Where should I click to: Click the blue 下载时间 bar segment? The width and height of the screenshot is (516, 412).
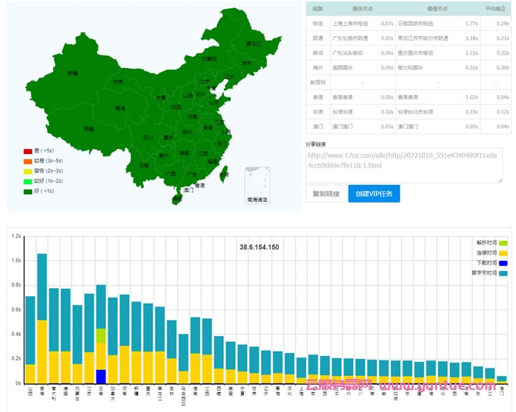tap(101, 376)
